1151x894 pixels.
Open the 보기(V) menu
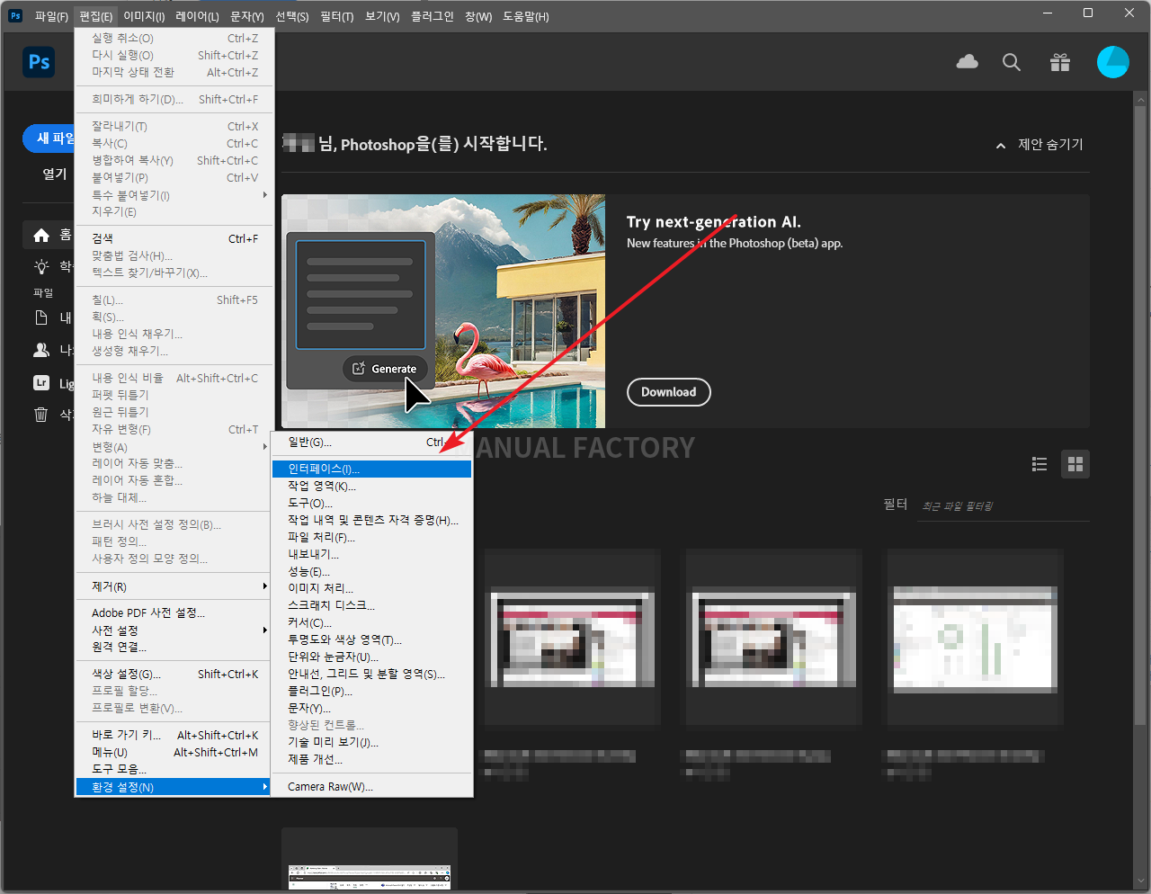click(382, 16)
